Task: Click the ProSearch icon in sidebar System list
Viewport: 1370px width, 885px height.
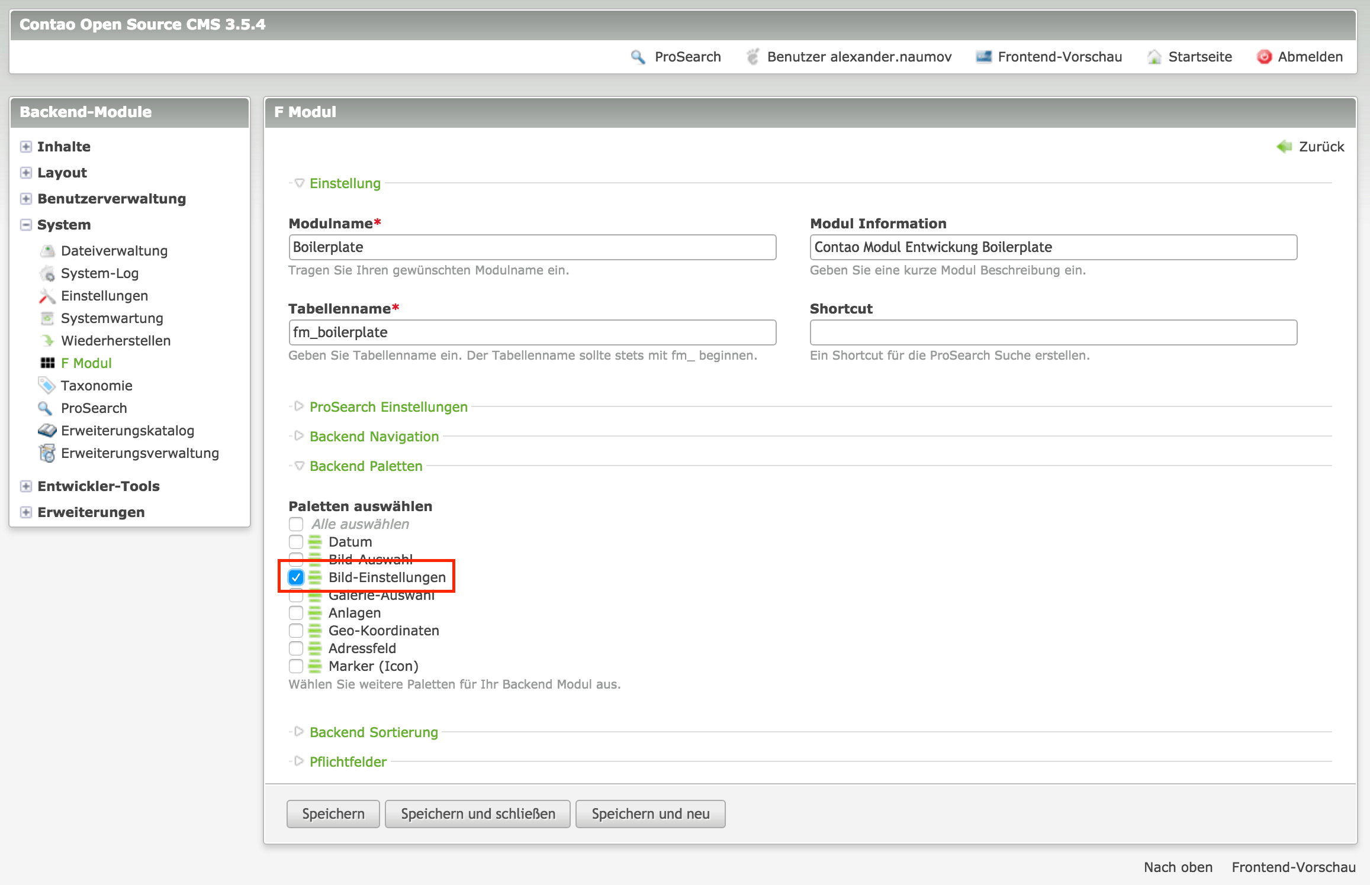Action: [46, 408]
